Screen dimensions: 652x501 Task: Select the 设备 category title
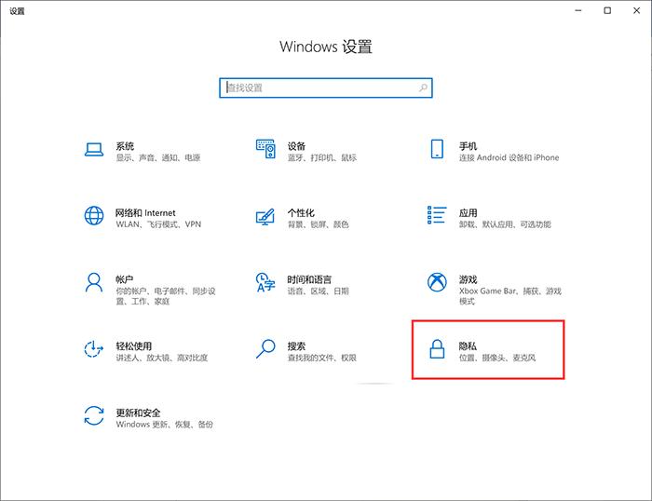tap(296, 146)
